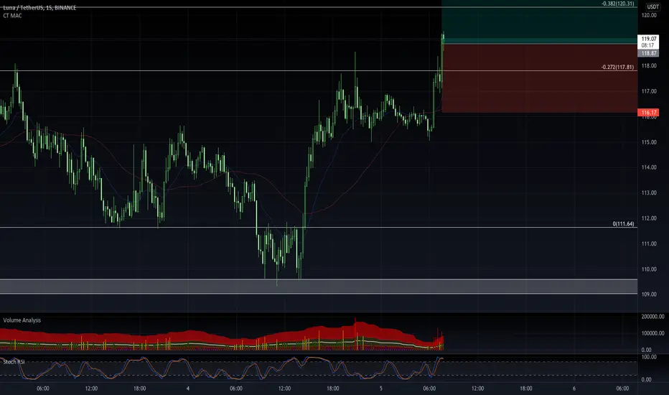
Task: Click the gray 118.87 entry price label
Action: (648, 53)
